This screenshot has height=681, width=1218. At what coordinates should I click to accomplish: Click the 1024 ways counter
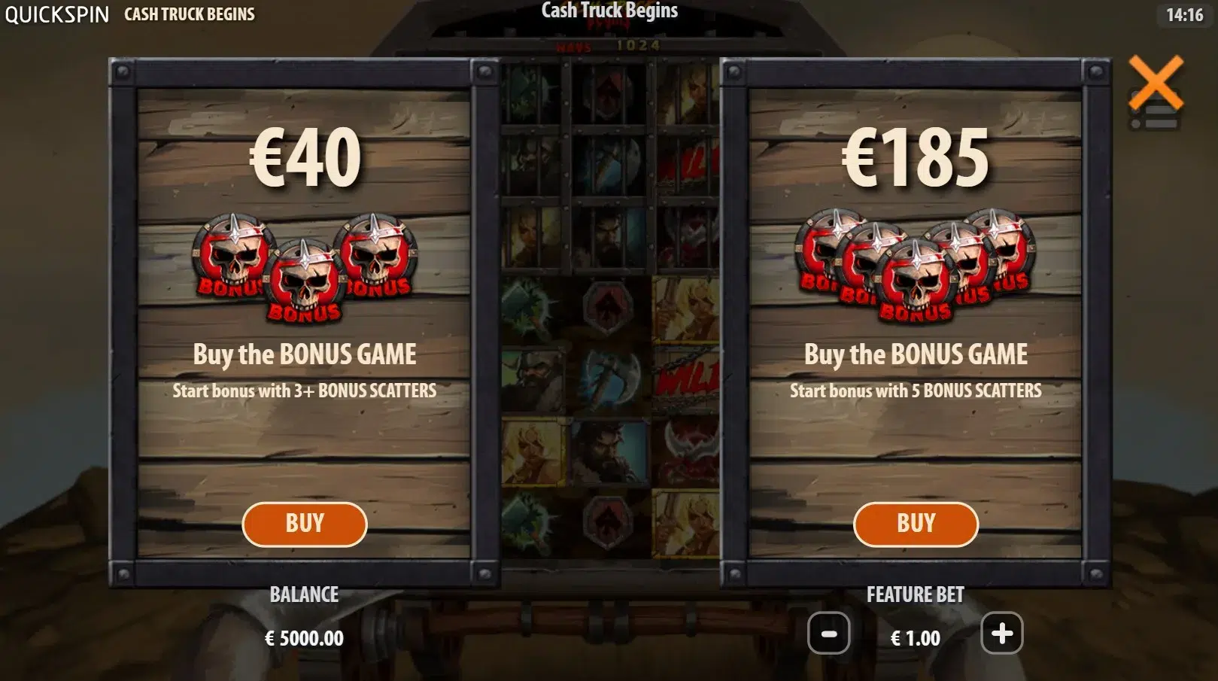click(x=638, y=45)
